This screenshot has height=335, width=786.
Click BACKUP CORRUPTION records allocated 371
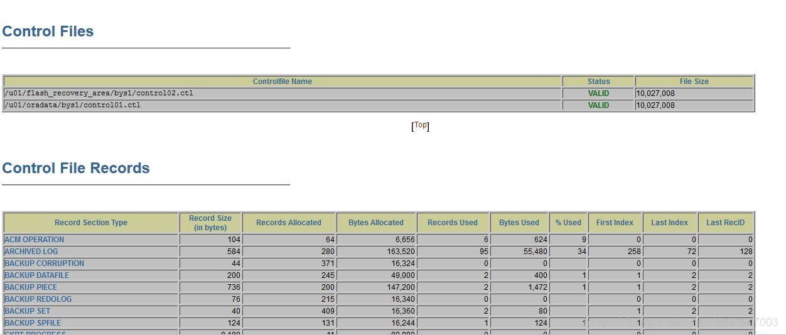coord(328,263)
